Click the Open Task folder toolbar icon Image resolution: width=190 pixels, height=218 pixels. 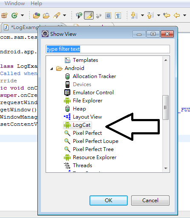[46, 15]
